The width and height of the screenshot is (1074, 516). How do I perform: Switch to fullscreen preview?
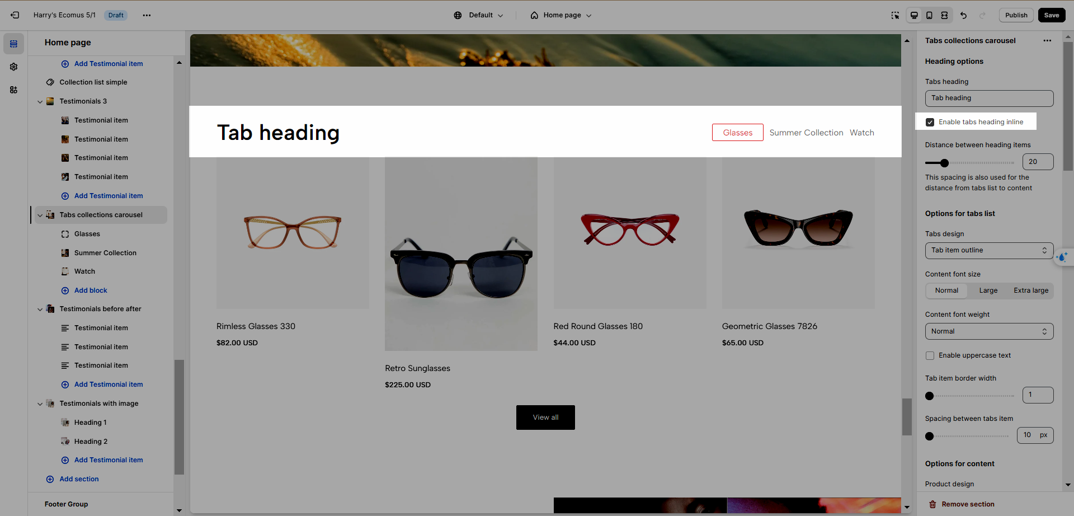point(944,15)
